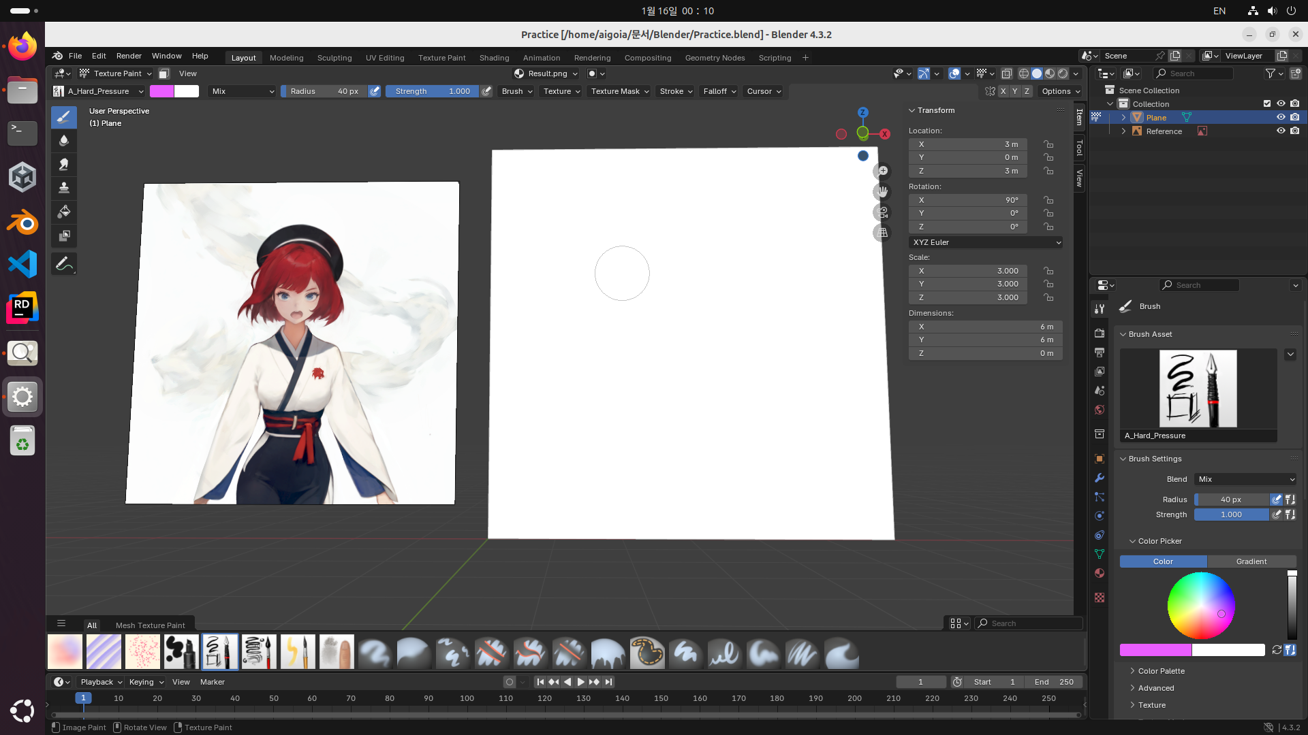Expand the Advanced panel
The width and height of the screenshot is (1308, 735).
pyautogui.click(x=1155, y=688)
